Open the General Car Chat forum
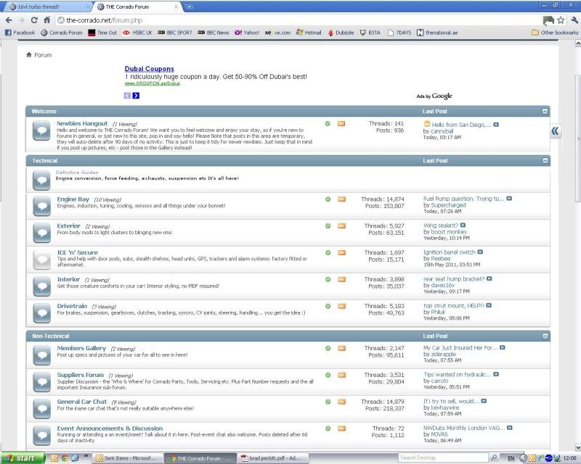The image size is (581, 464). tap(82, 402)
